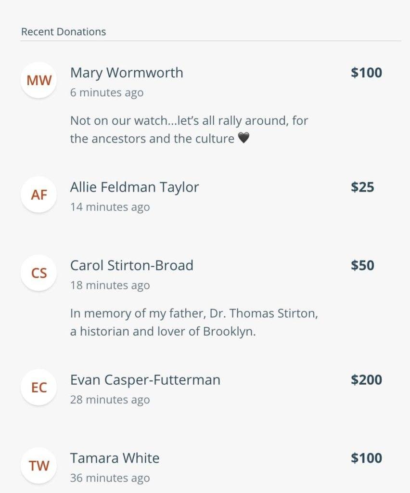Click Mary Wormworth's $100 amount
Image resolution: width=410 pixels, height=493 pixels.
tap(366, 73)
